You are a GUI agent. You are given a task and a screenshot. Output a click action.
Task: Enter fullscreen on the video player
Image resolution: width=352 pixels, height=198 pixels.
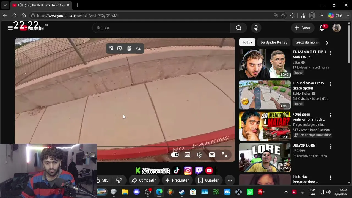tap(224, 155)
